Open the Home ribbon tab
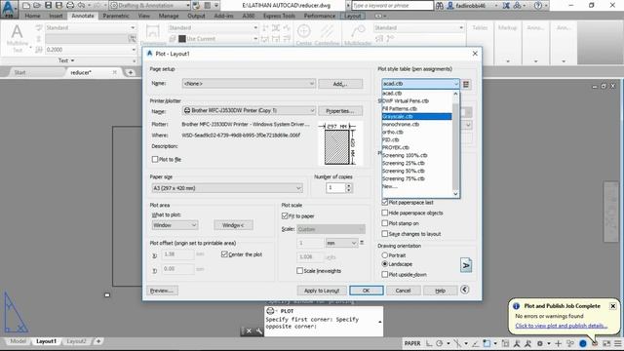Viewport: 624px width, 351px height. point(32,16)
